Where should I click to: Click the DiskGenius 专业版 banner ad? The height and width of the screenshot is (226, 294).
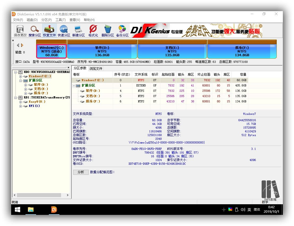(x=196, y=31)
